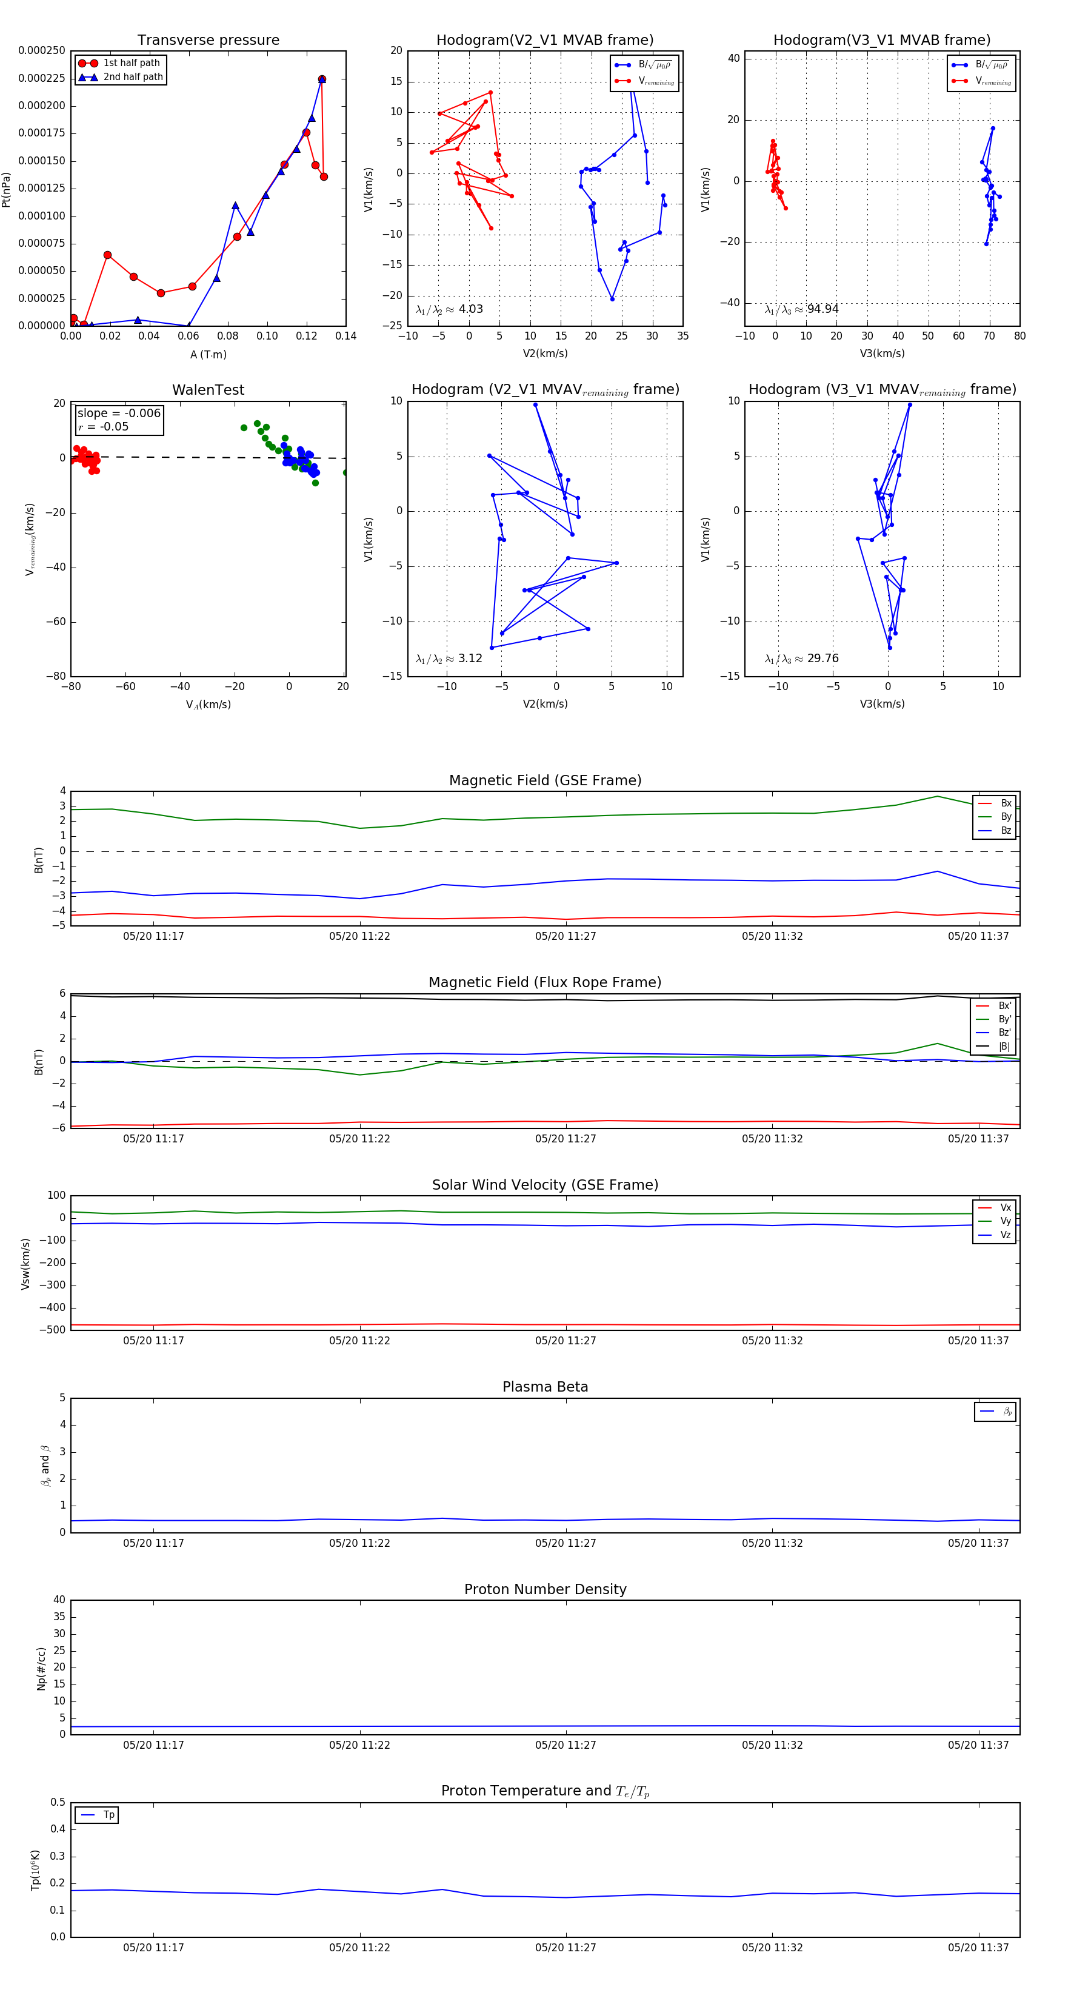1091x2001 pixels.
Task: Click the 'Magnetic Field (GSE Frame)' title
Action: (545, 780)
